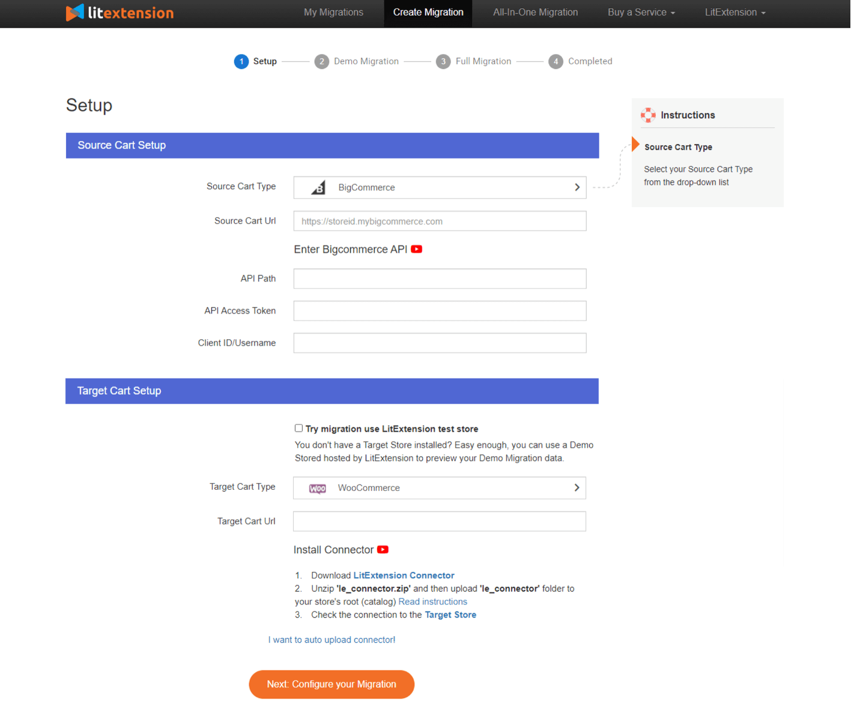
Task: Click step 2 Demo Migration circle
Action: pos(321,62)
